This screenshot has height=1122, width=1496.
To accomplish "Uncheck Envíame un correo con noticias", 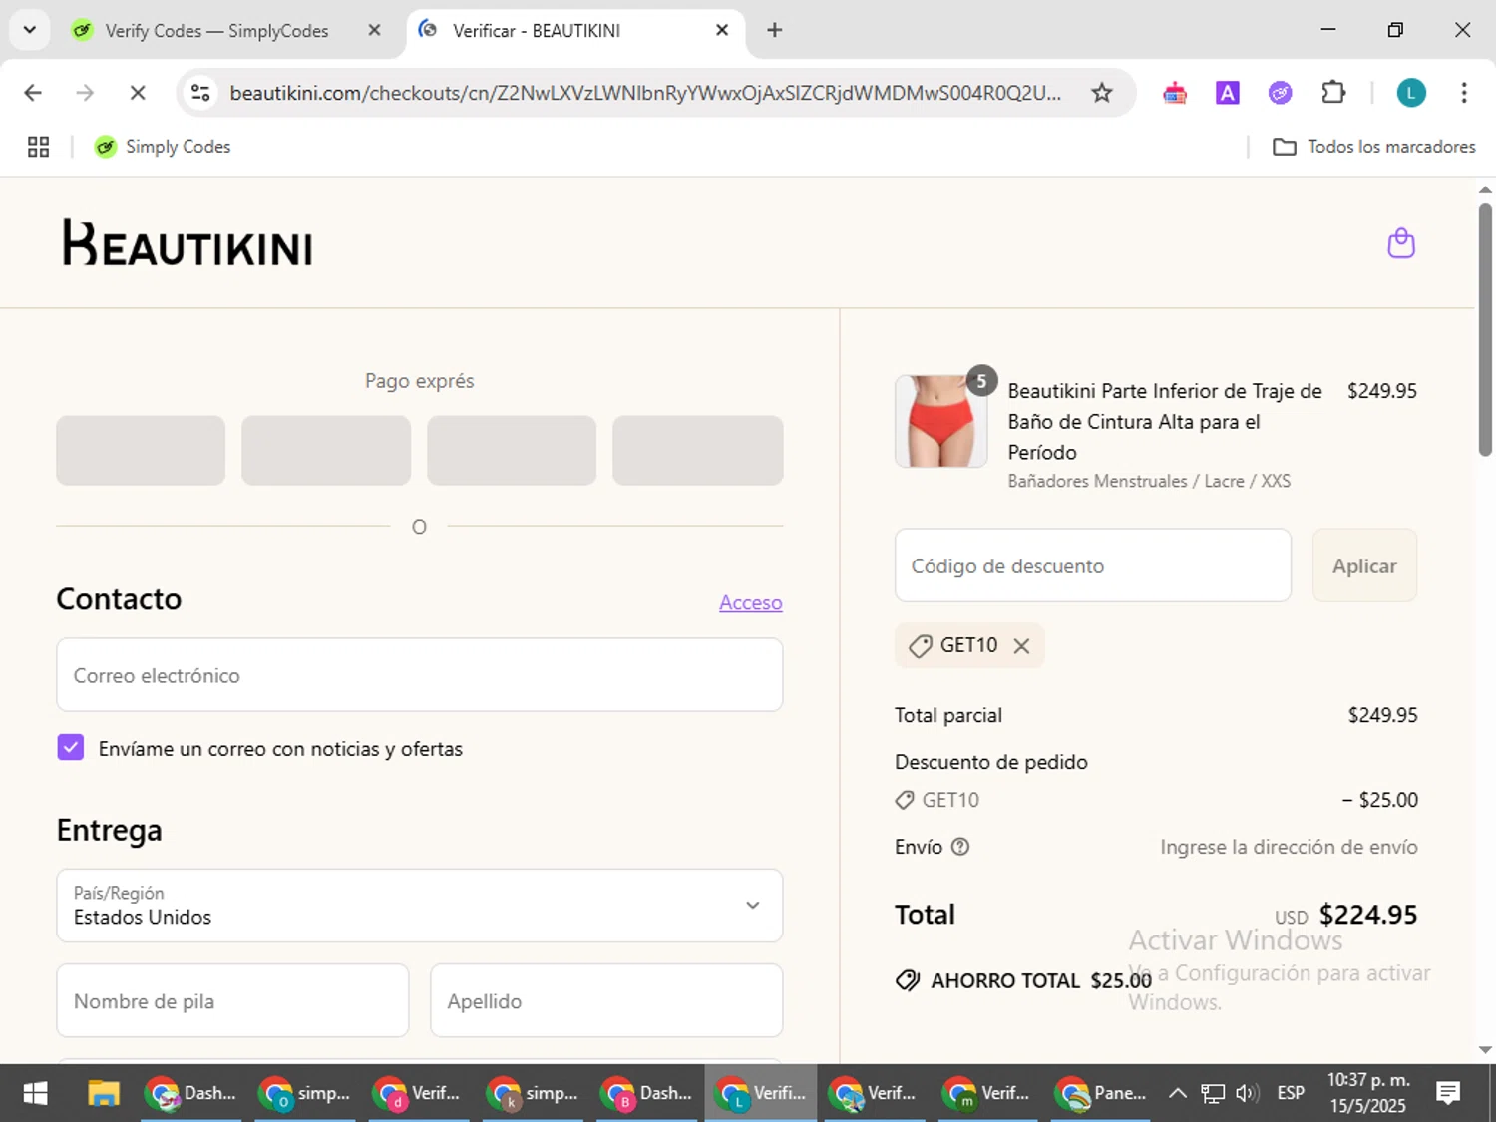I will click(x=71, y=747).
